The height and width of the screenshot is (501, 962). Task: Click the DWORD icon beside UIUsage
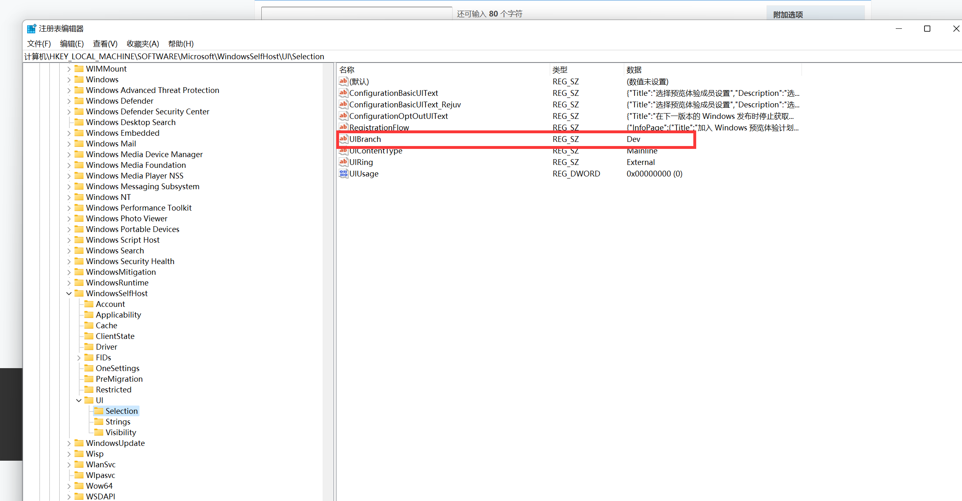[343, 174]
